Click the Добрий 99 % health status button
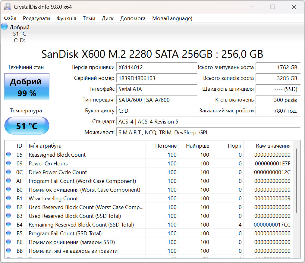The width and height of the screenshot is (305, 263). pos(27,87)
